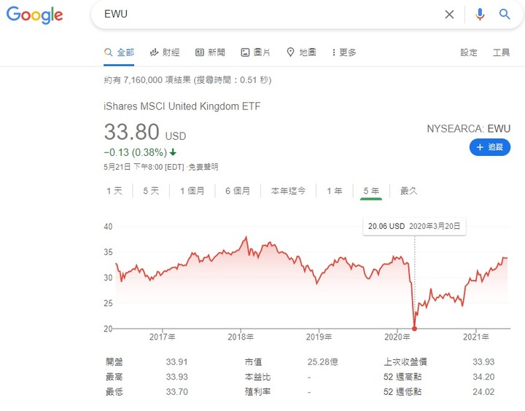
Task: Click the Google logo
Action: pyautogui.click(x=34, y=15)
